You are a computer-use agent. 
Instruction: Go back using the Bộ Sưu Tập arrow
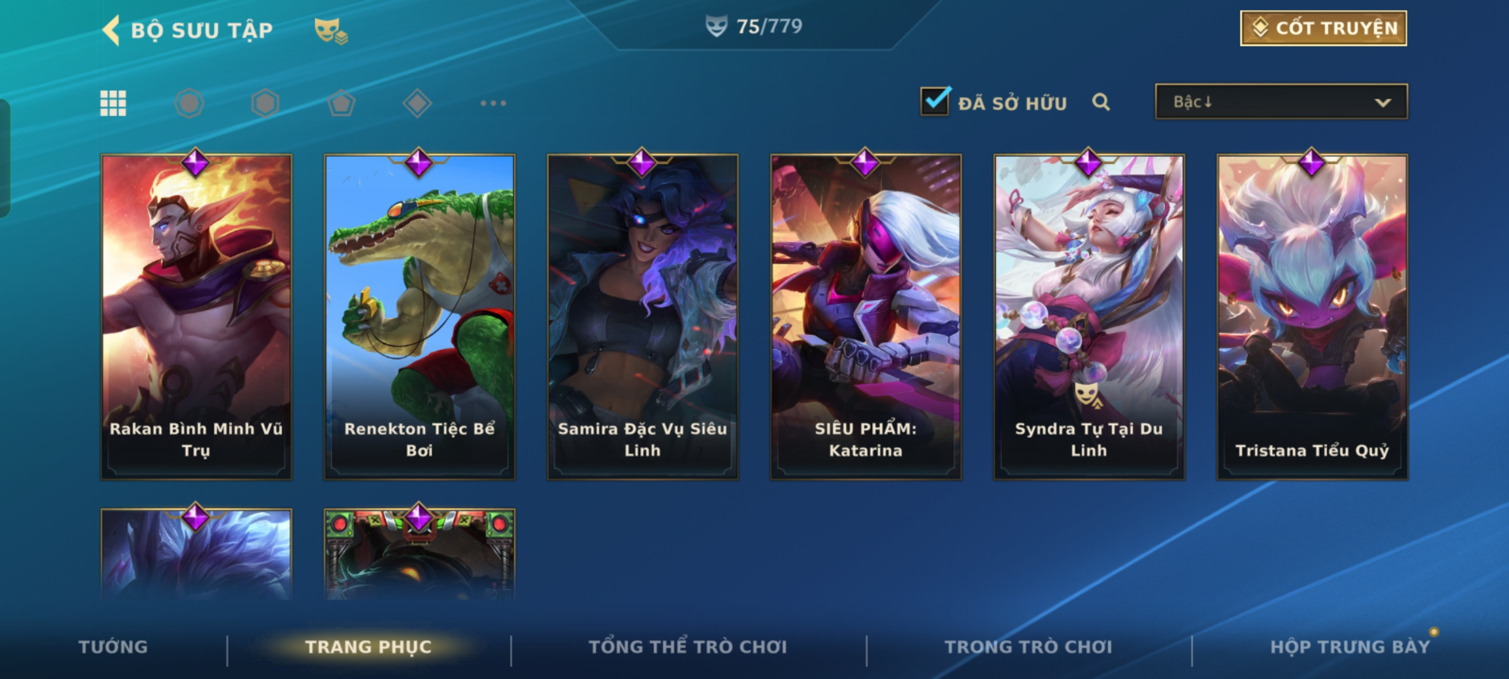coord(111,30)
